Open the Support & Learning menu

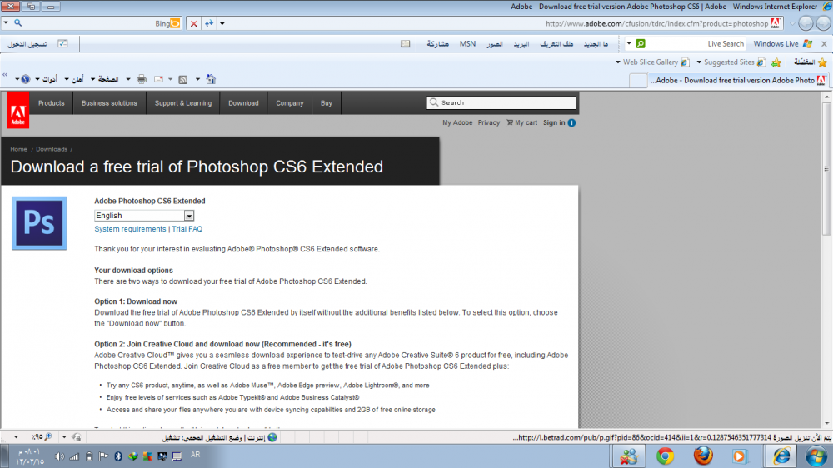[x=183, y=103]
